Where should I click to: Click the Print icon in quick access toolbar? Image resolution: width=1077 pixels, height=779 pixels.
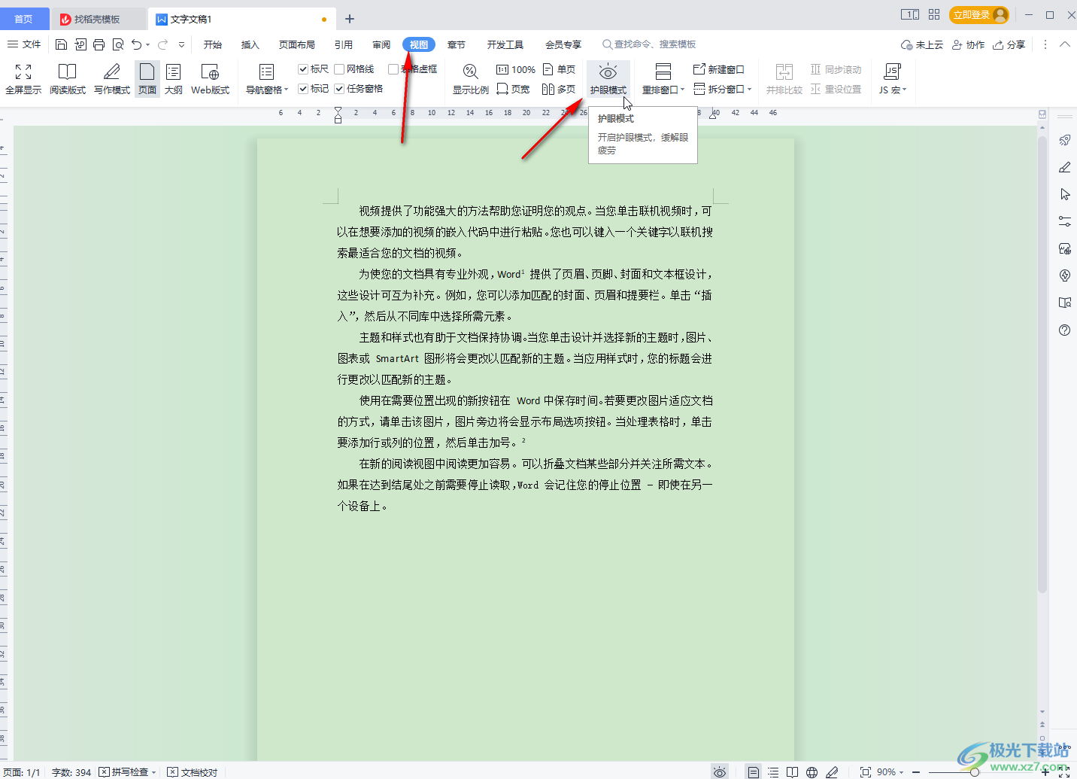tap(99, 44)
